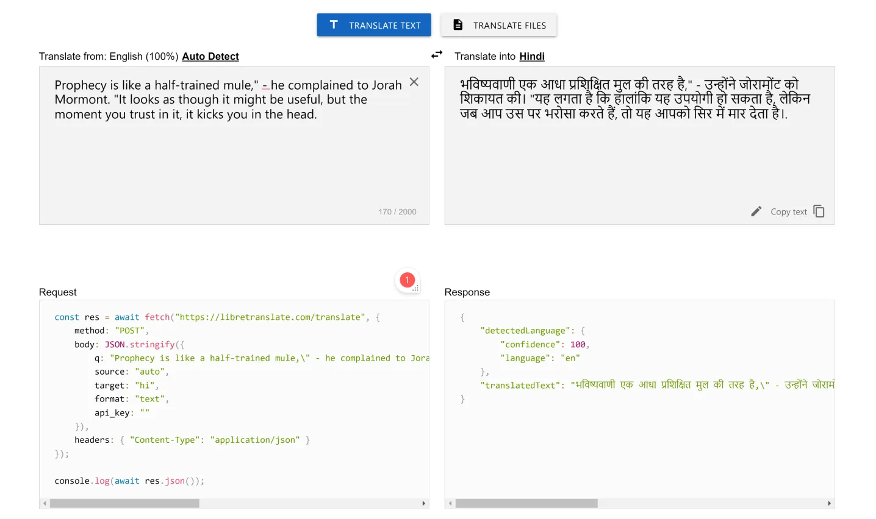876x519 pixels.
Task: Click the Request horizontal scrollbar thumb
Action: pyautogui.click(x=124, y=504)
